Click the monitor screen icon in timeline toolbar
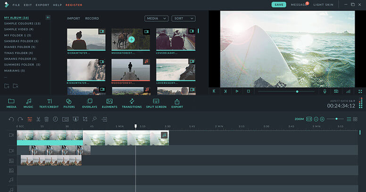 [x=75, y=119]
